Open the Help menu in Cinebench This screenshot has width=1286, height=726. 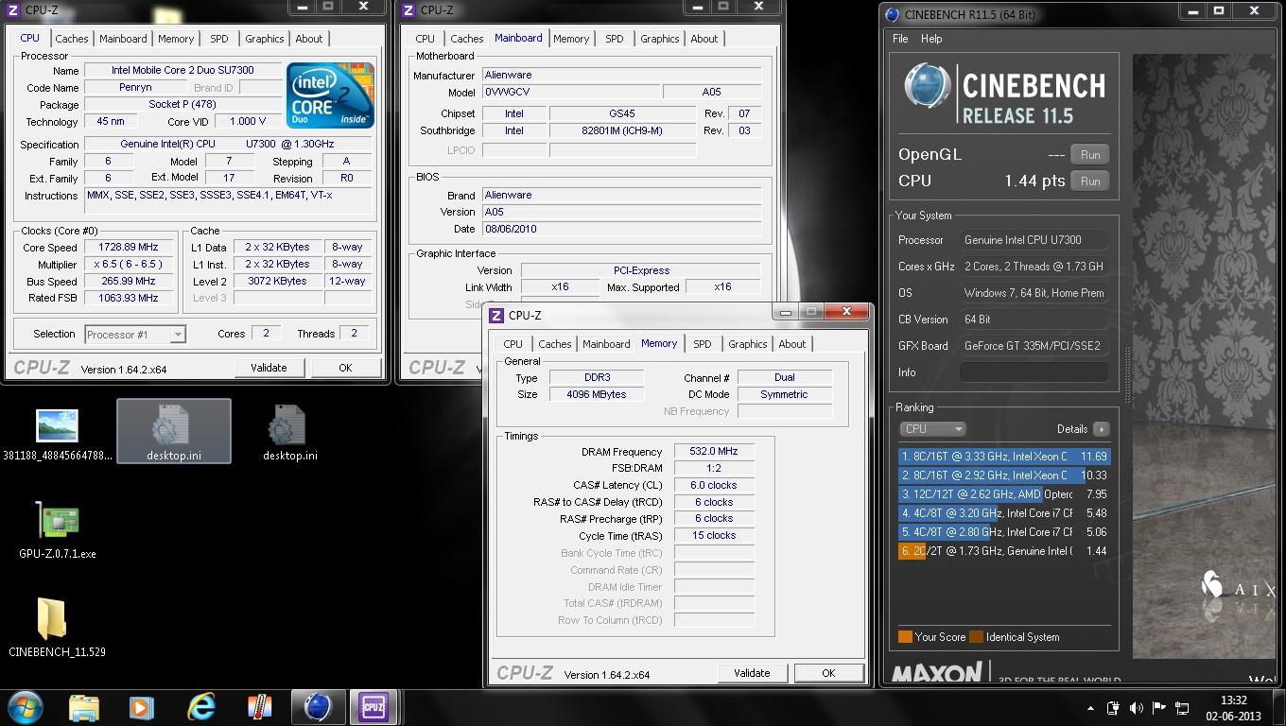pyautogui.click(x=931, y=39)
